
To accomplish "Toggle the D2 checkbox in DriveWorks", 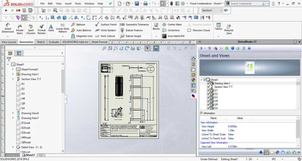I will click(208, 94).
